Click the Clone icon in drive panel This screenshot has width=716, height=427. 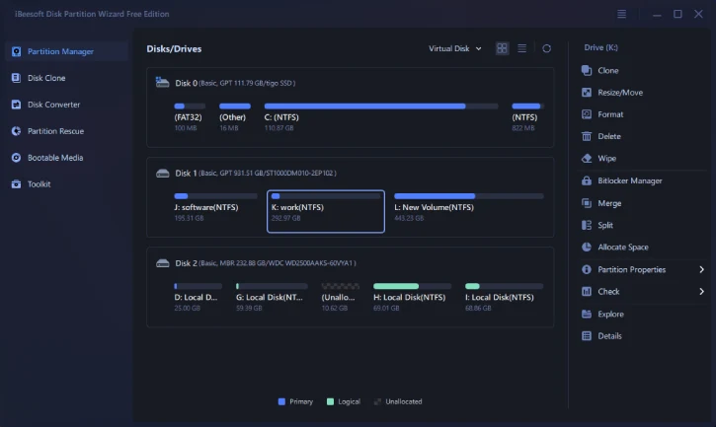click(x=587, y=70)
